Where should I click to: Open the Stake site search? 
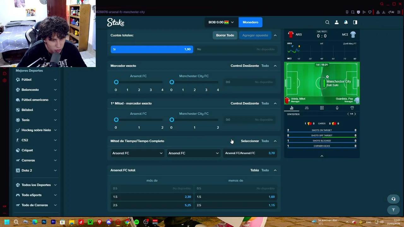tap(327, 22)
